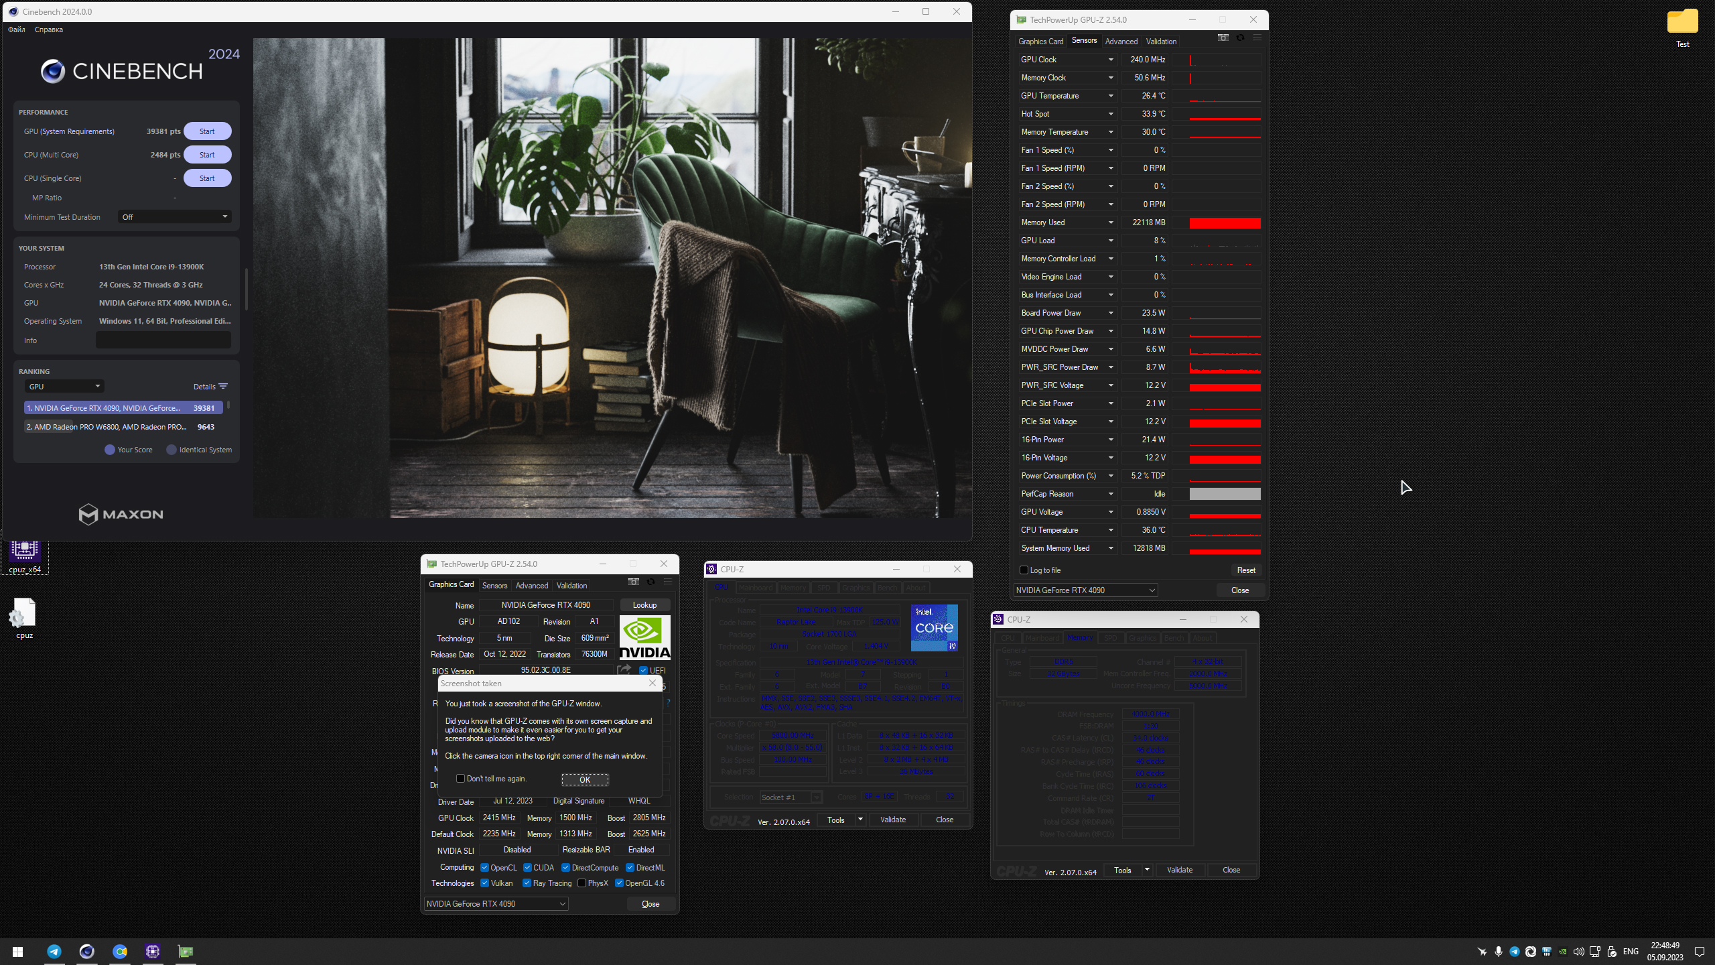Click the BIOS share/export arrow icon
This screenshot has height=965, width=1715.
click(624, 669)
